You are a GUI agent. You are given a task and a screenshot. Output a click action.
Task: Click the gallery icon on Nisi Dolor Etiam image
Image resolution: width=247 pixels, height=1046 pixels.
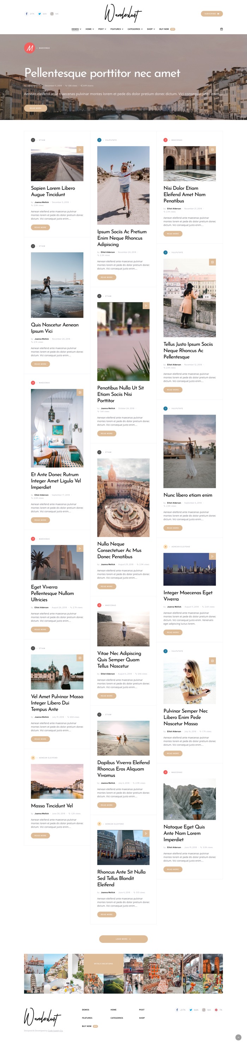(x=212, y=149)
